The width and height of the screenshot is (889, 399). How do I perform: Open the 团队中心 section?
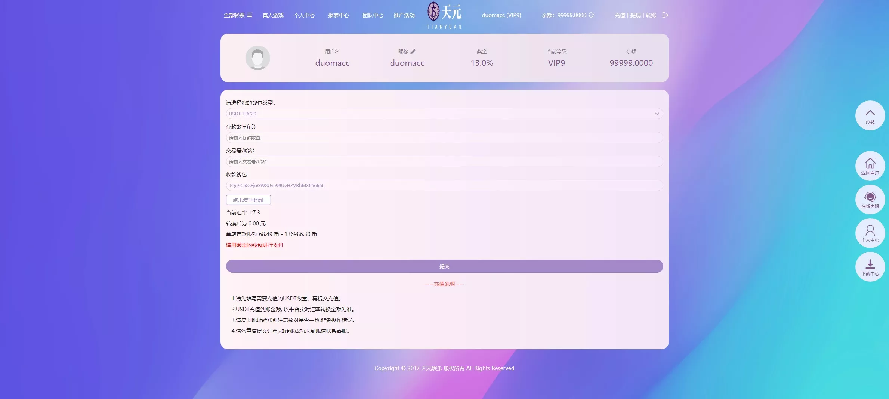[373, 15]
